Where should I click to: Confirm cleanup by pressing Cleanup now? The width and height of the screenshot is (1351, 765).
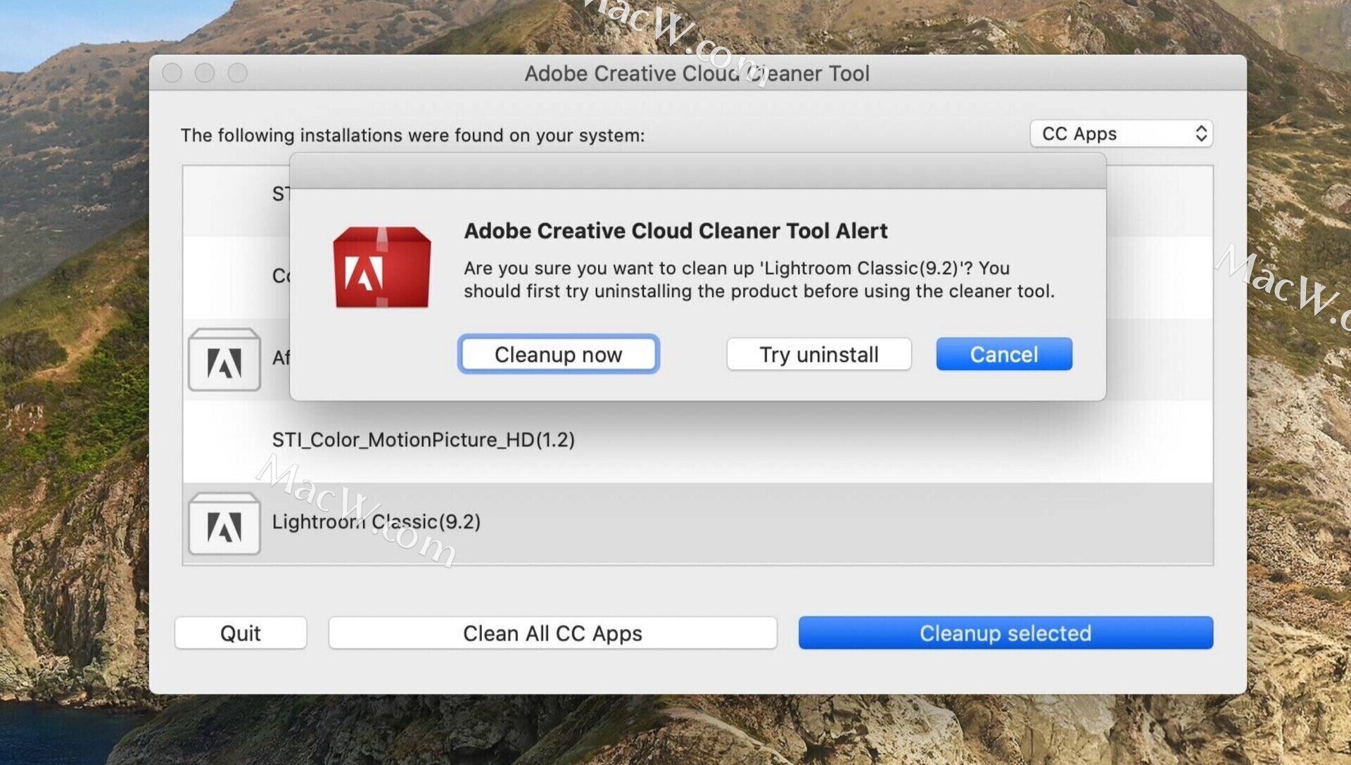coord(558,354)
